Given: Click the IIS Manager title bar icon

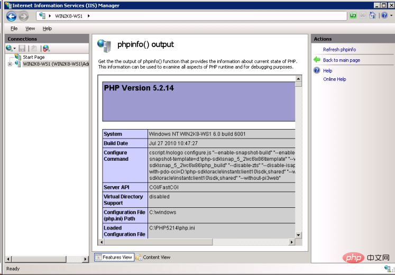Looking at the screenshot, I should pyautogui.click(x=8, y=5).
